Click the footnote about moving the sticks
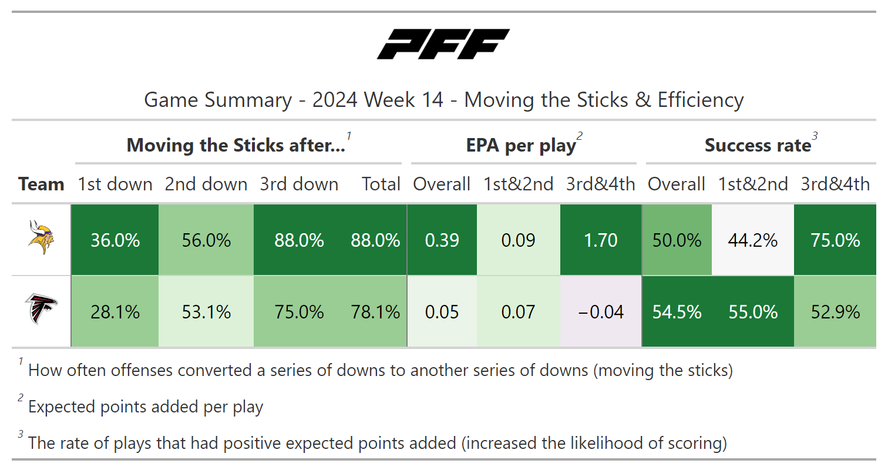Viewport: 888px width, 470px height. (380, 371)
